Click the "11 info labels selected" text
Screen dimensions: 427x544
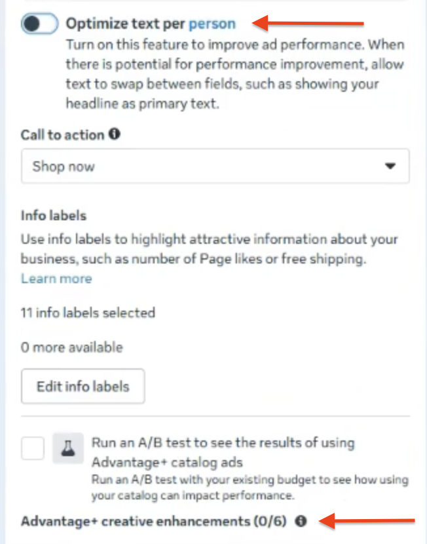coord(88,313)
